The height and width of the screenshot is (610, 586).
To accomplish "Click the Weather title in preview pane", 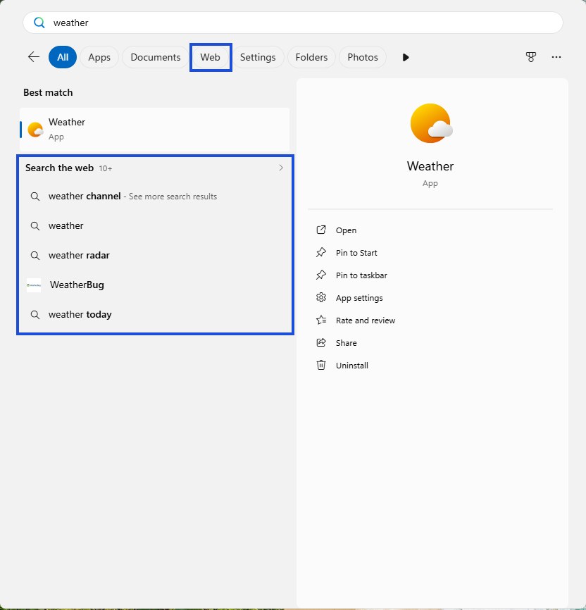I will (430, 166).
